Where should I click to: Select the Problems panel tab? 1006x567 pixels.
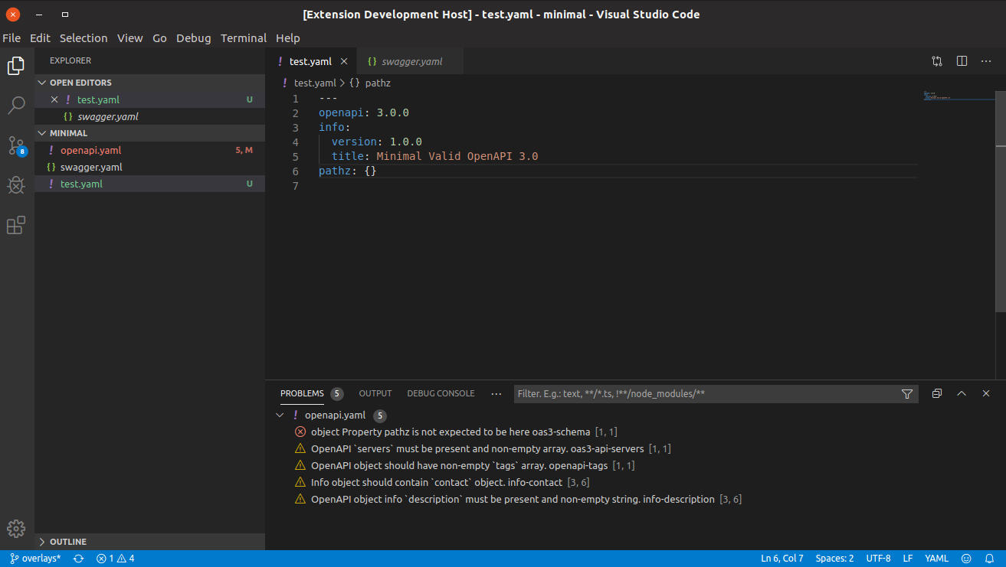[302, 393]
